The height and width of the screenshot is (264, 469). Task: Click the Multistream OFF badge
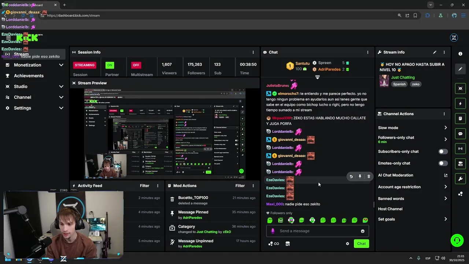136,65
